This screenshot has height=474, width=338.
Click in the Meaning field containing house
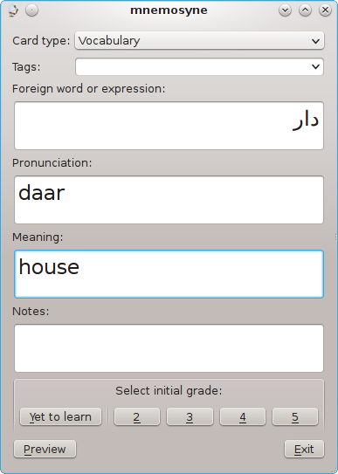(x=169, y=274)
